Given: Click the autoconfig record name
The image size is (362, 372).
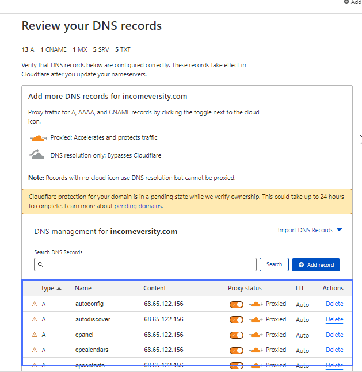Looking at the screenshot, I should click(x=90, y=304).
